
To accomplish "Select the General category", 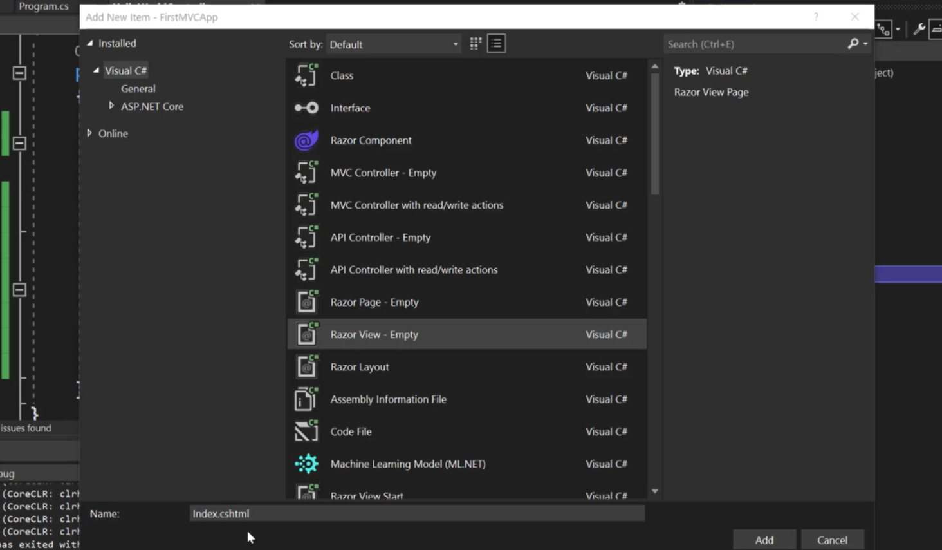I will [x=138, y=89].
